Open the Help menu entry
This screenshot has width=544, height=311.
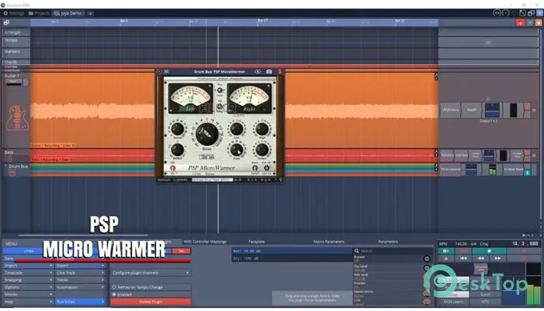pyautogui.click(x=29, y=302)
